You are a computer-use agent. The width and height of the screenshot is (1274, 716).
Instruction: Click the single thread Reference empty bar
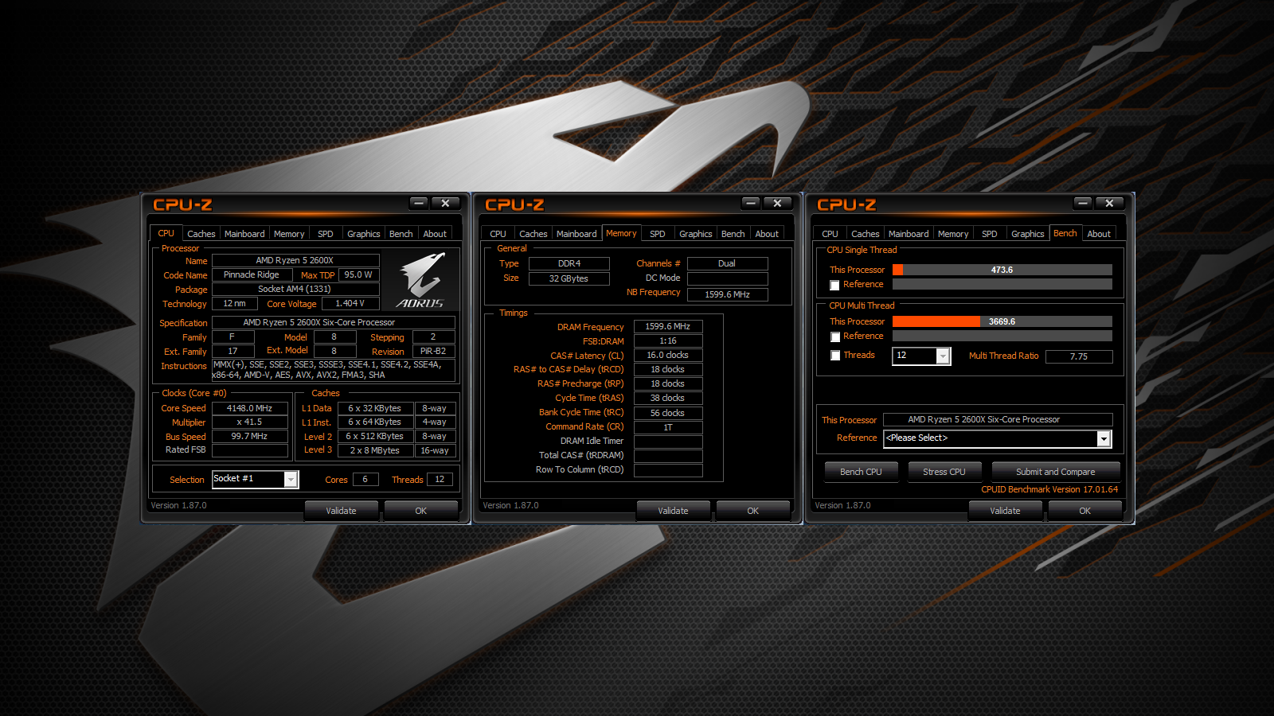pyautogui.click(x=1002, y=284)
